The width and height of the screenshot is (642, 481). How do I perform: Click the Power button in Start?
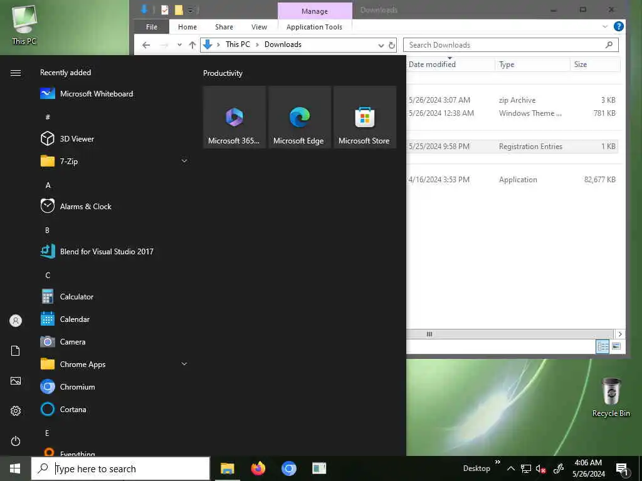coord(16,441)
